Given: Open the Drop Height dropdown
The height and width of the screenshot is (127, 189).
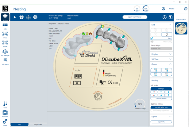Looking at the screenshot, I should tap(161, 49).
